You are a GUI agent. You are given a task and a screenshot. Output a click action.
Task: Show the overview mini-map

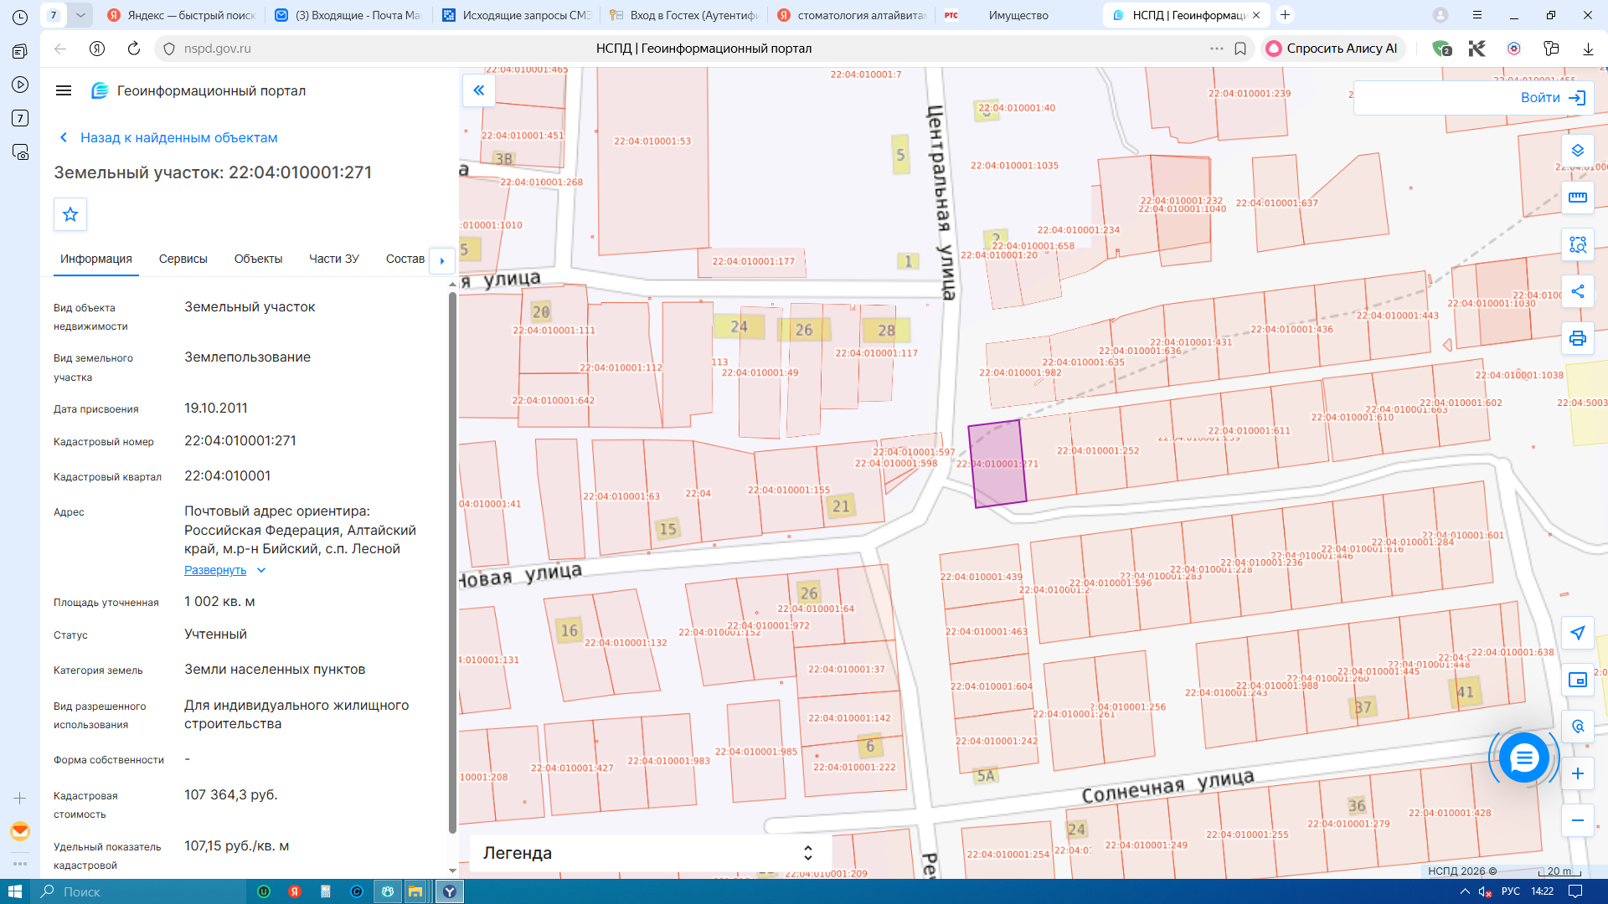(1578, 680)
